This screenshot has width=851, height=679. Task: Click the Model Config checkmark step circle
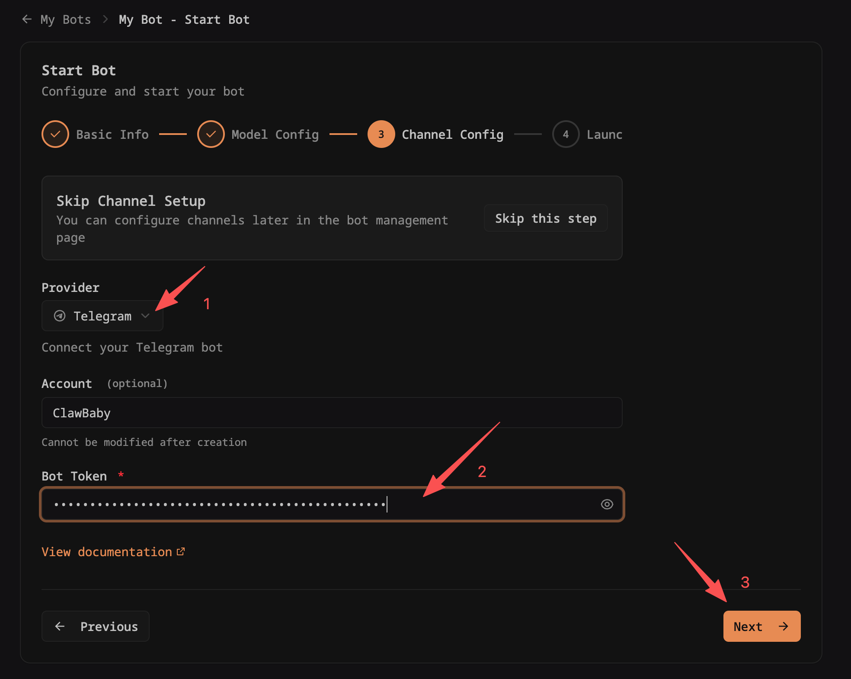click(211, 134)
